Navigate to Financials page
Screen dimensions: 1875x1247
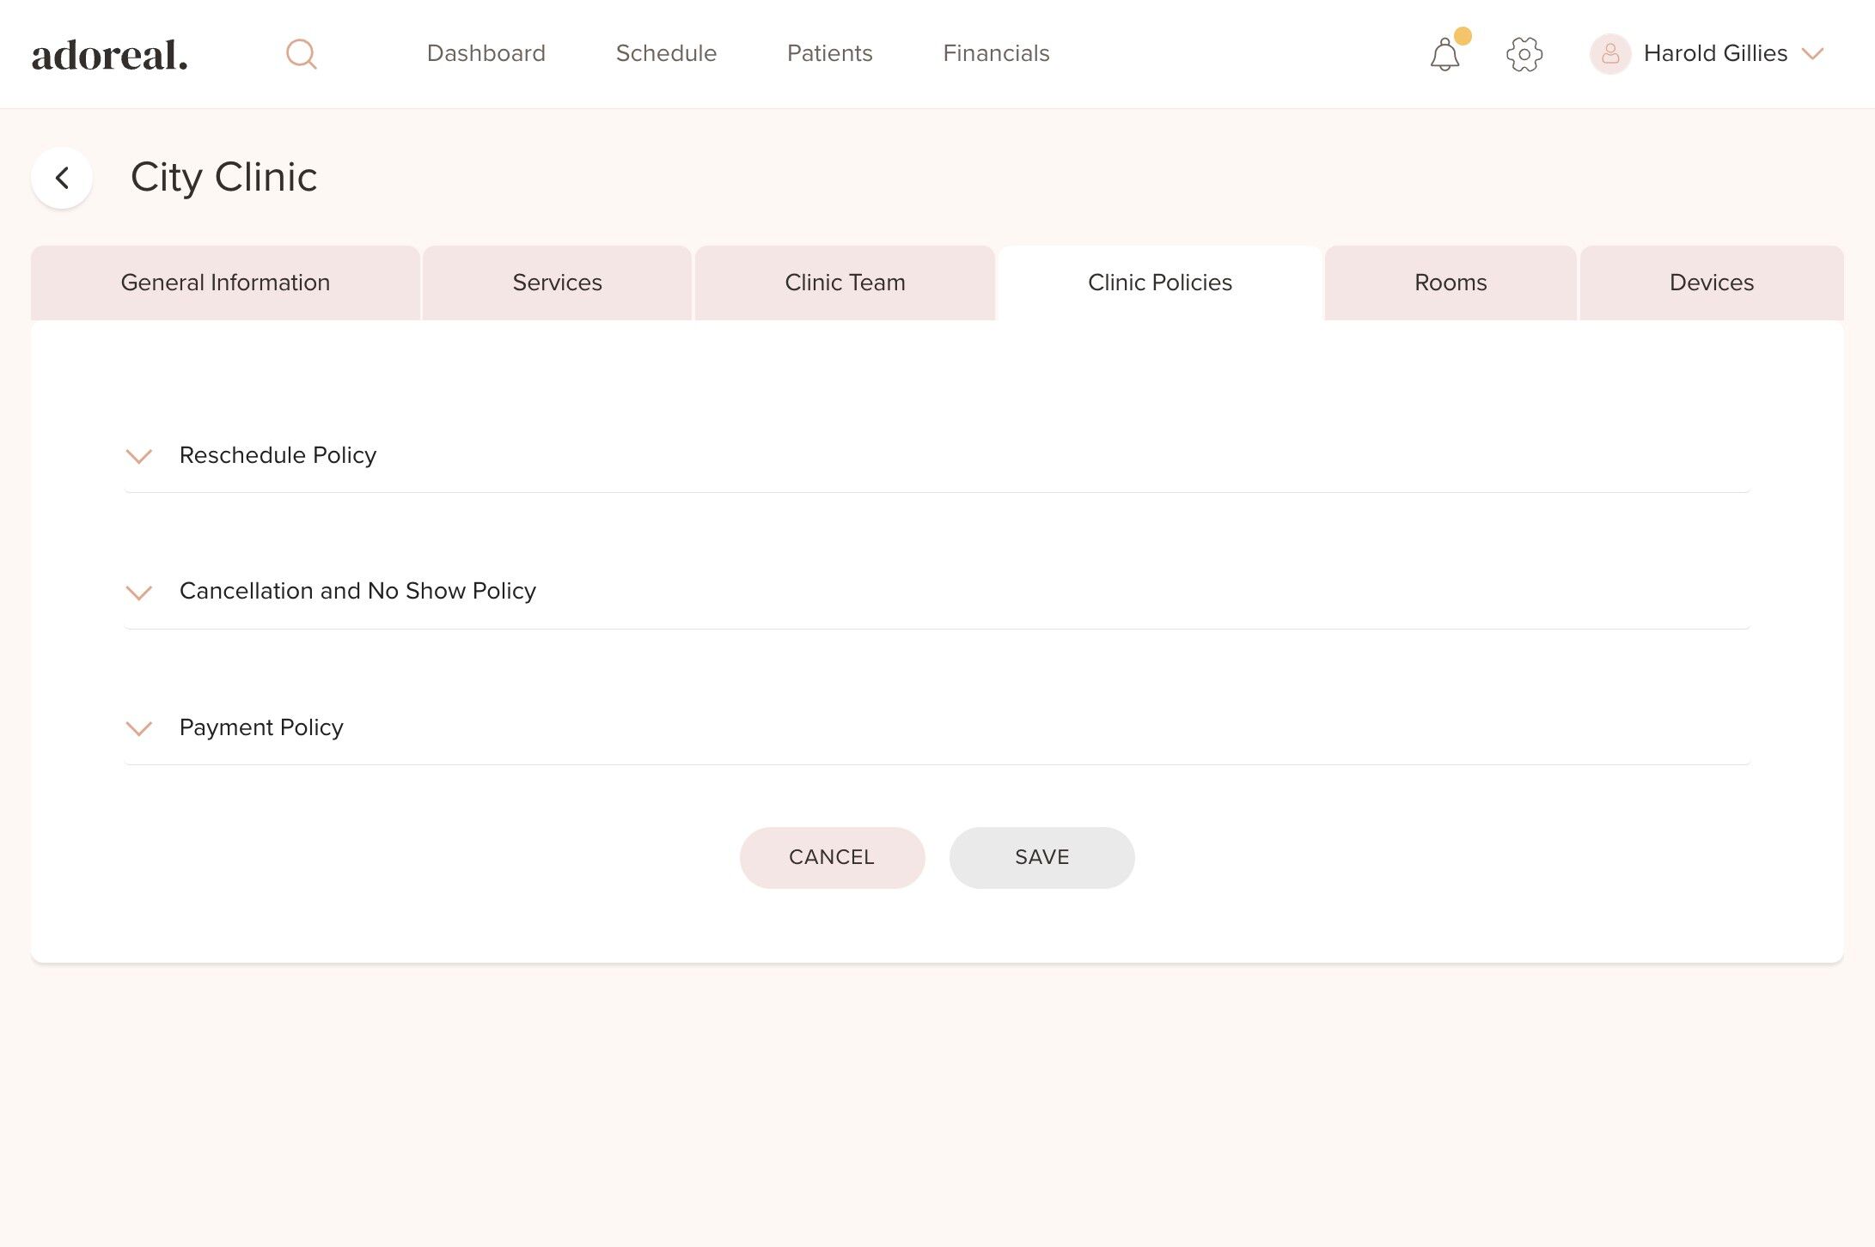click(996, 53)
